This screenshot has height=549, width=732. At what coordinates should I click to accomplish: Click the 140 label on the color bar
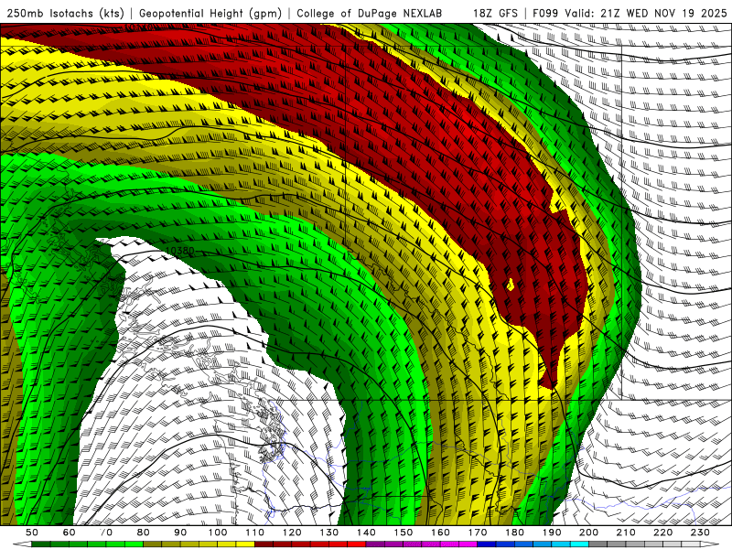point(366,533)
